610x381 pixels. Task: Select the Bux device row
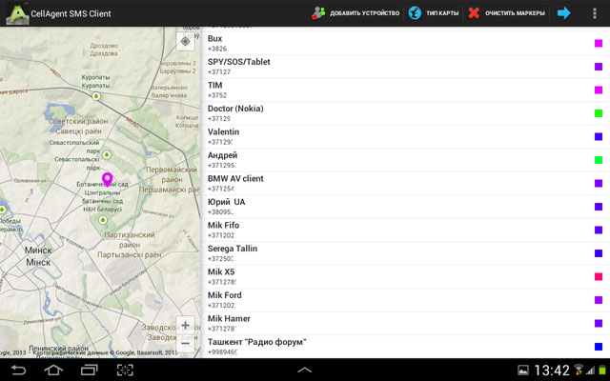point(405,43)
